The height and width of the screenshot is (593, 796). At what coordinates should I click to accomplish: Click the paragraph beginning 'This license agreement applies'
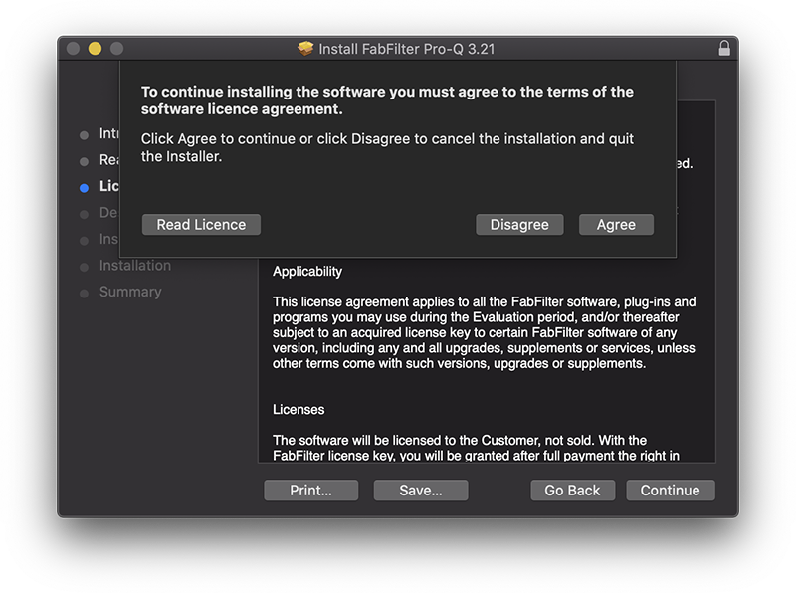coord(484,332)
